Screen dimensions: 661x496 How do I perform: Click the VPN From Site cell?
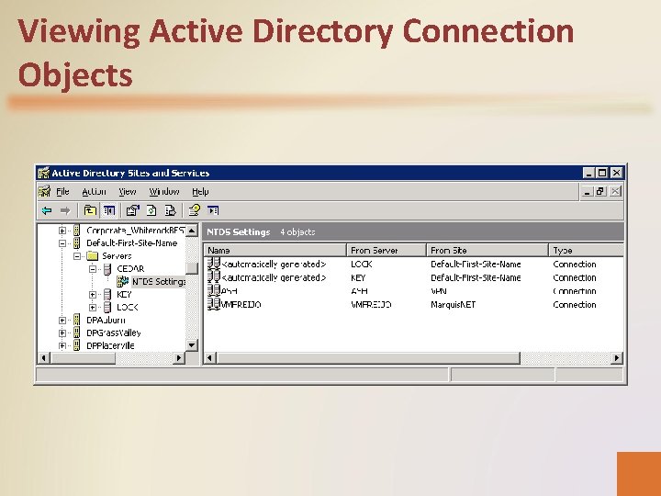[x=439, y=291]
